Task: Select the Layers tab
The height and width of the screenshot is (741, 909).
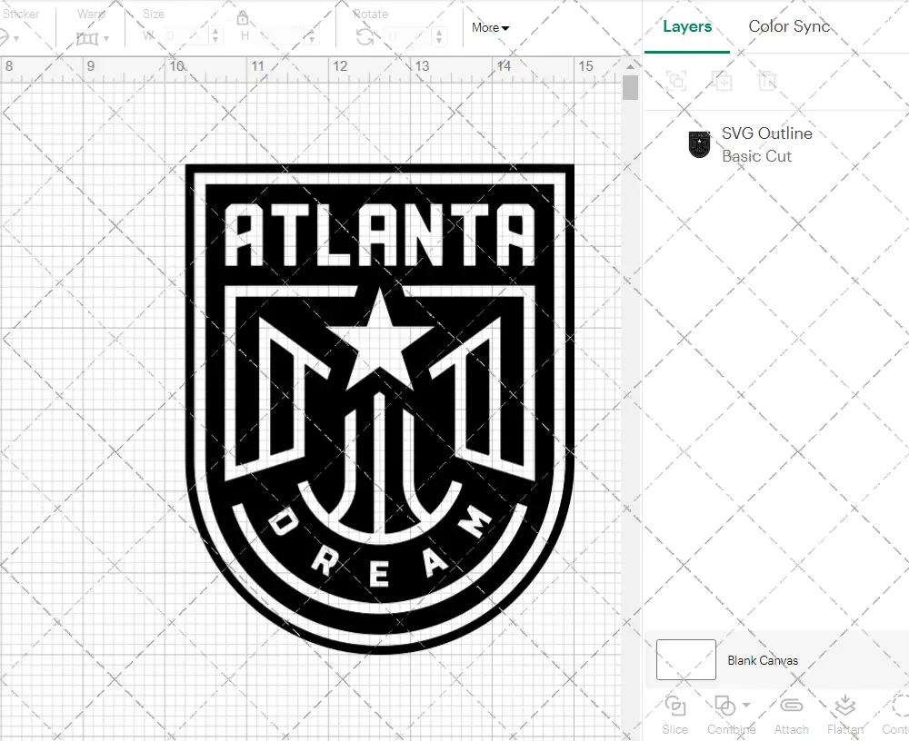Action: 686,26
